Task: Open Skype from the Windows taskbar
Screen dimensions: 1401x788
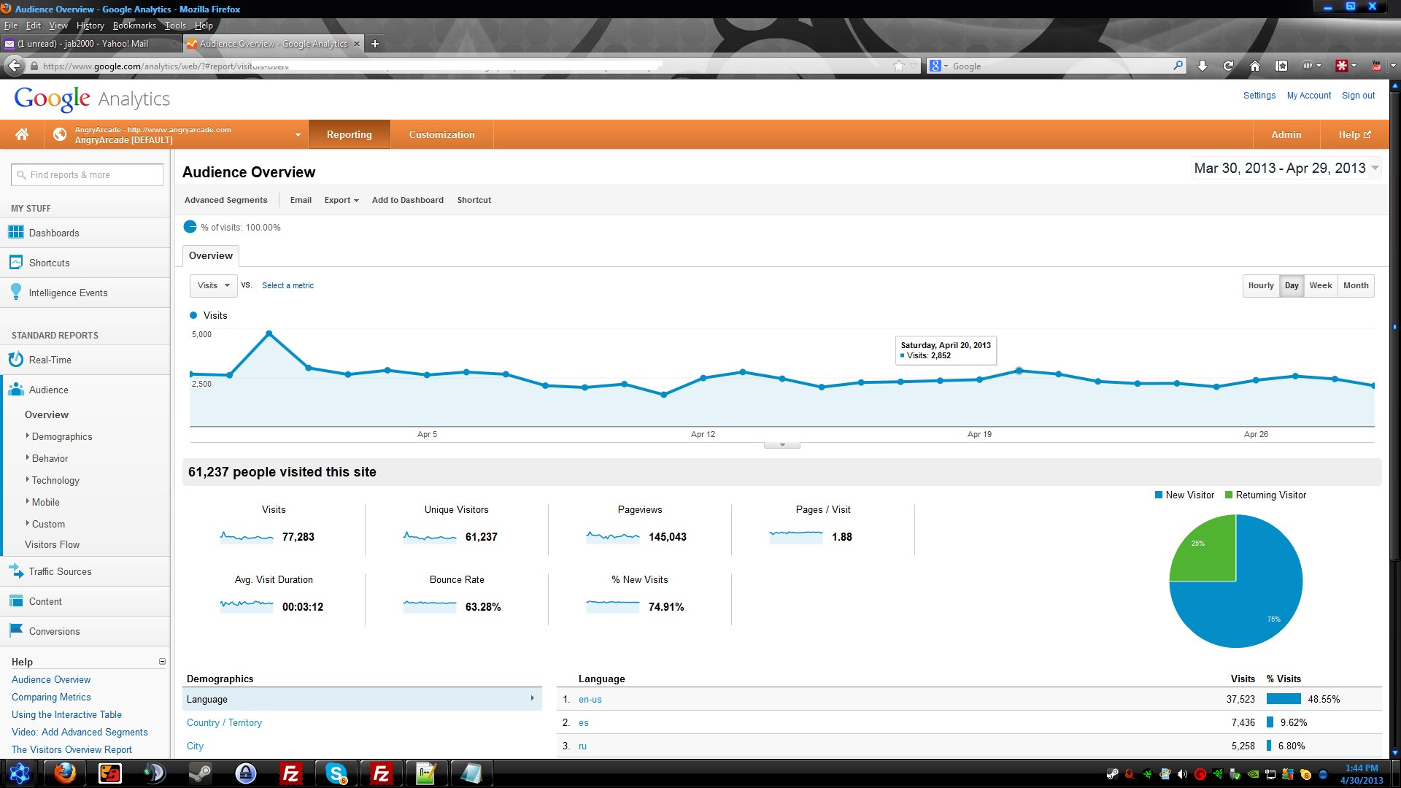Action: click(336, 773)
